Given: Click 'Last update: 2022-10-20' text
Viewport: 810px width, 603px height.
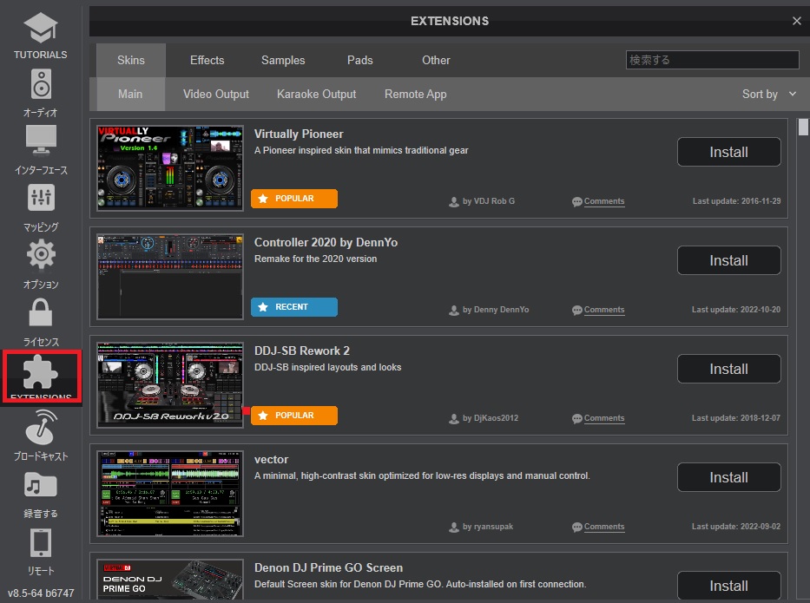Looking at the screenshot, I should tap(736, 310).
